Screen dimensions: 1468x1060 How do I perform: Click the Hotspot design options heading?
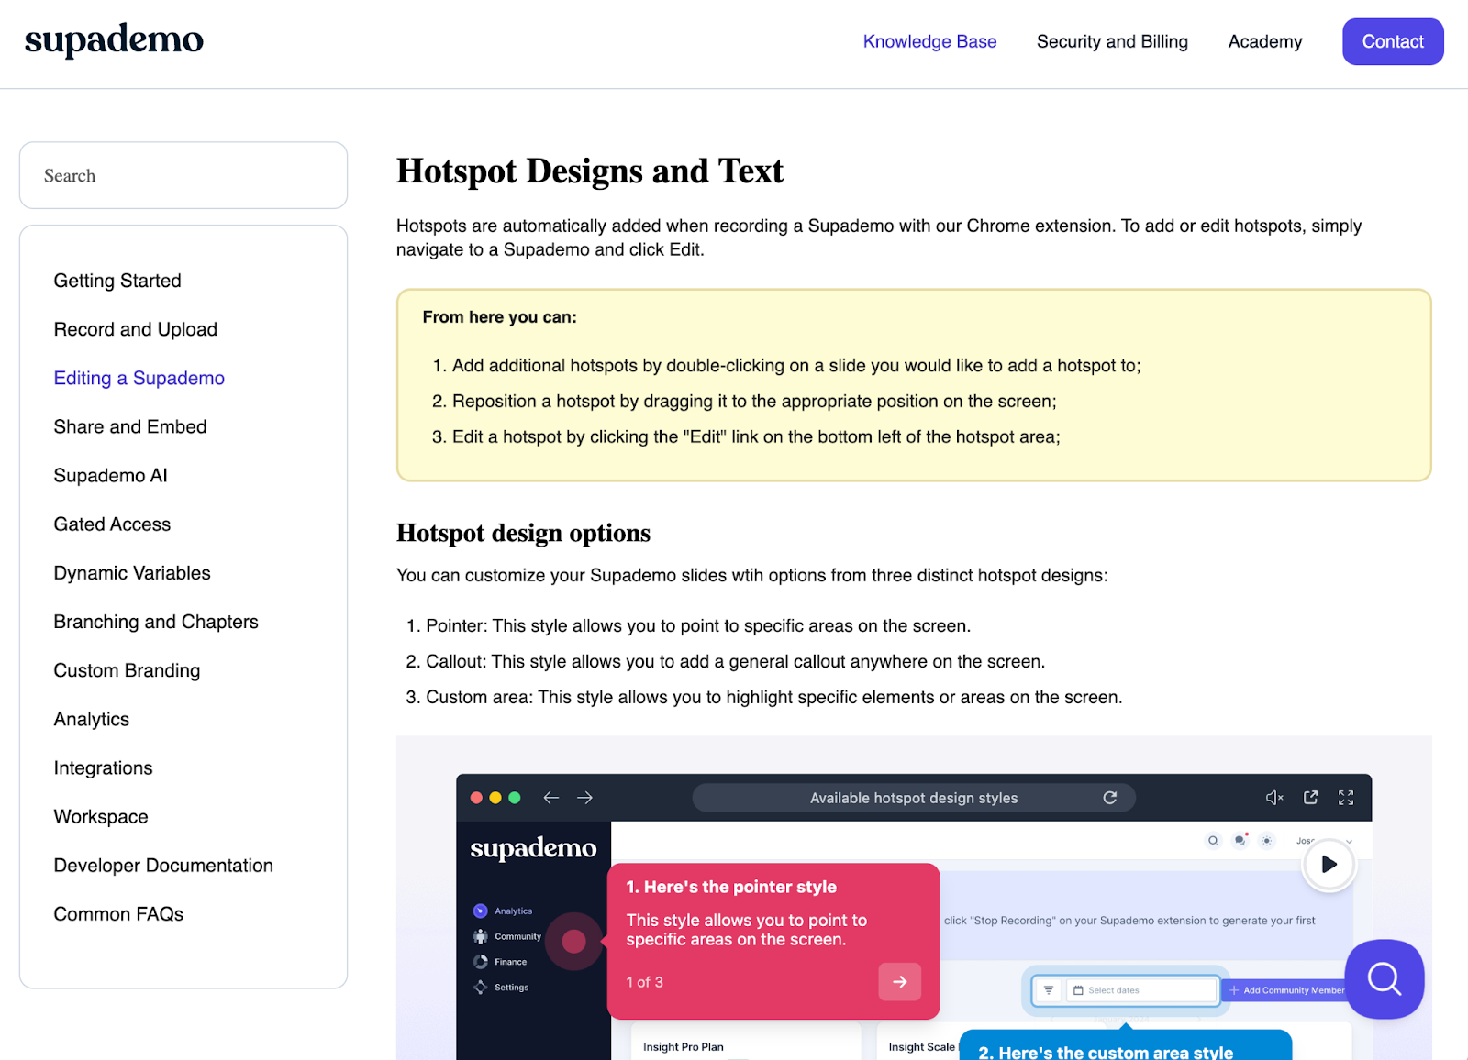coord(523,533)
